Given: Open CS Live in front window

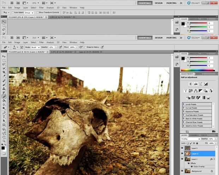Looking at the screenshot, I should pos(194,38).
